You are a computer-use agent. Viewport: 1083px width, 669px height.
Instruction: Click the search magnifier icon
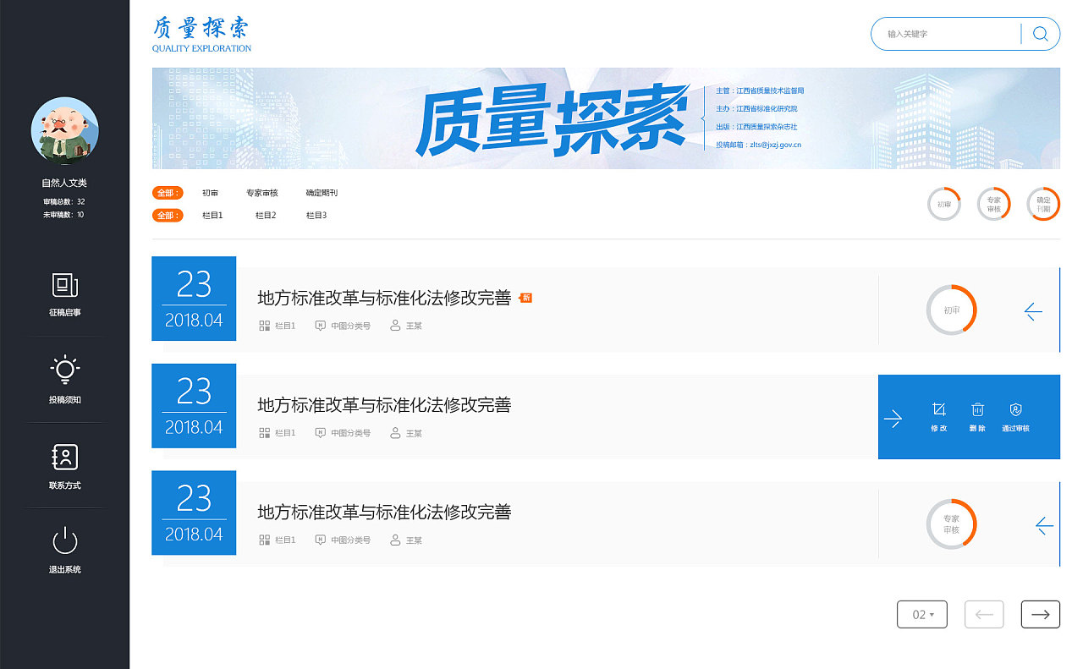1041,34
